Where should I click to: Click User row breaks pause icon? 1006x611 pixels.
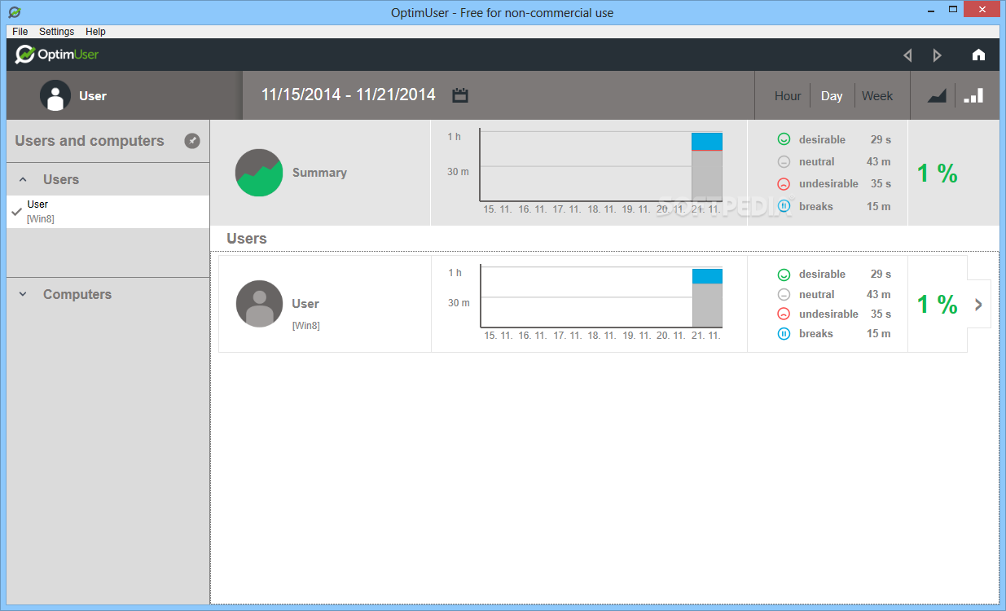point(784,333)
